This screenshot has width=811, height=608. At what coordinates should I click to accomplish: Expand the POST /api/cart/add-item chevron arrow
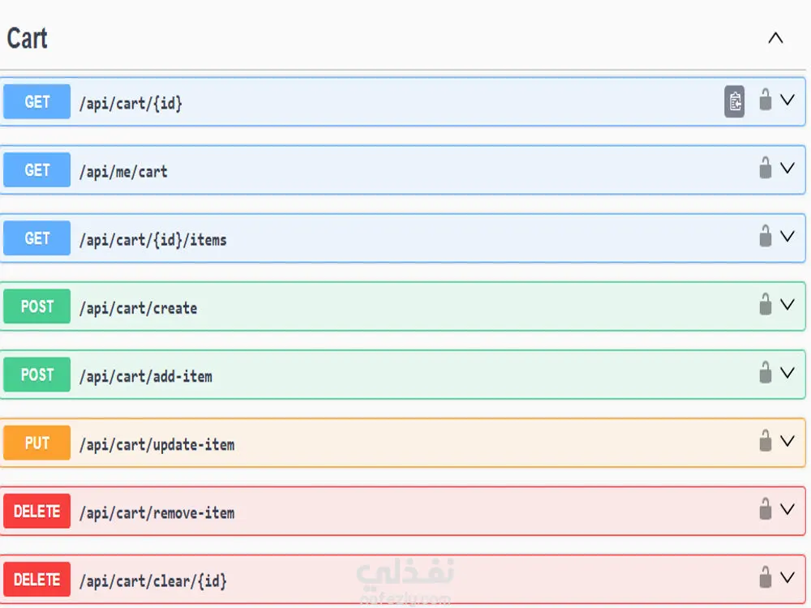coord(787,373)
